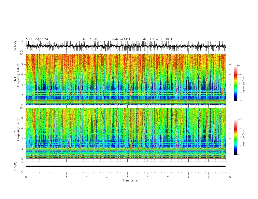Click "-3" on ch.1 color scale
The height and width of the screenshot is (199, 258).
(x=240, y=65)
